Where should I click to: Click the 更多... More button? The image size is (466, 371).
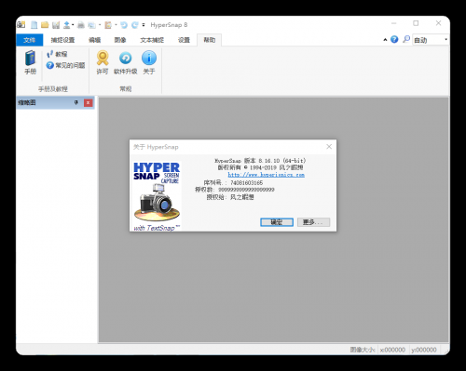(x=313, y=222)
